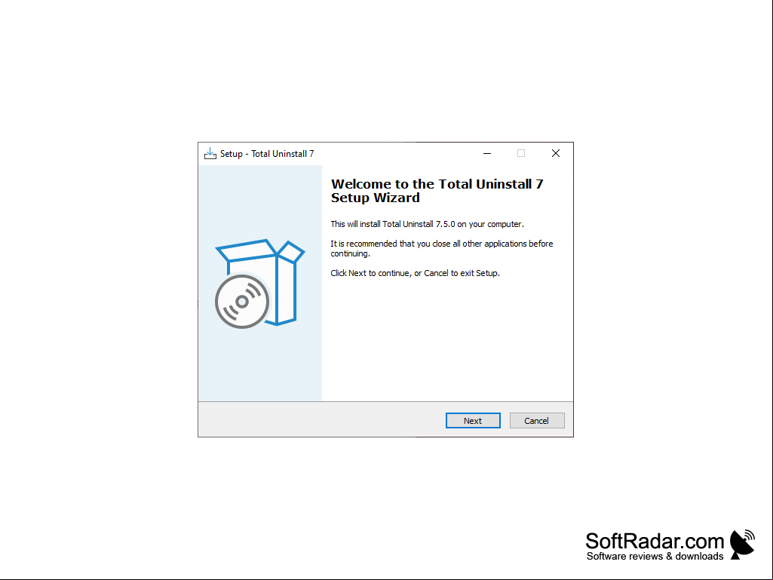Cancel the Total Uninstall setup

coord(536,421)
